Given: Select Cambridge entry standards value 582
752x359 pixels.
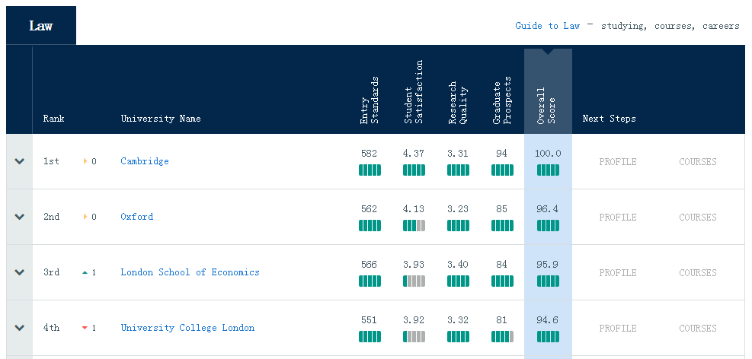Looking at the screenshot, I should point(370,154).
